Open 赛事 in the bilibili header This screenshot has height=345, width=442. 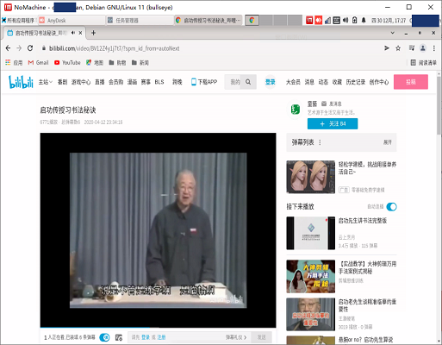pyautogui.click(x=146, y=82)
